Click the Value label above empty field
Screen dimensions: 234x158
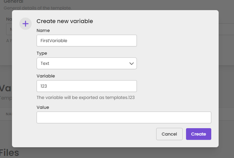tap(43, 107)
